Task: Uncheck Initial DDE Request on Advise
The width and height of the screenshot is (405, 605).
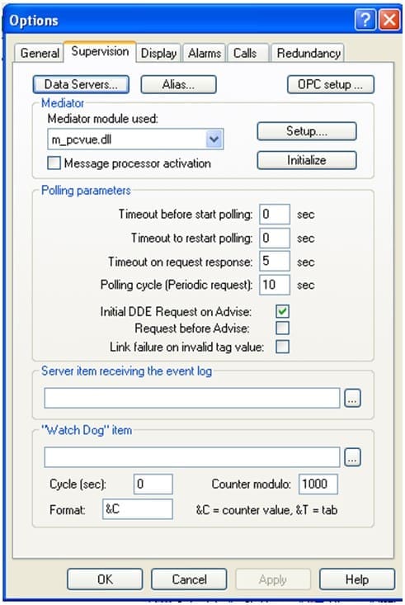Action: coord(282,311)
